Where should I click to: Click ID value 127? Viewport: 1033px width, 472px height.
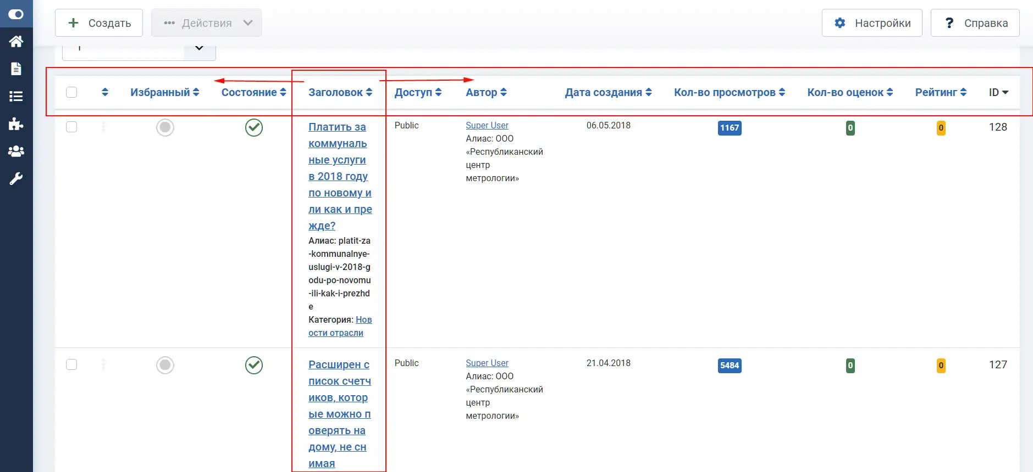click(998, 364)
